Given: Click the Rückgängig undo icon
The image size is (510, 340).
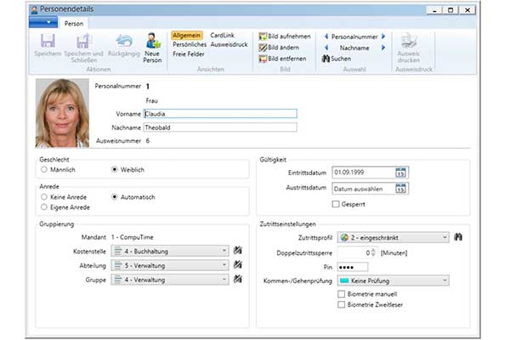Looking at the screenshot, I should (124, 41).
